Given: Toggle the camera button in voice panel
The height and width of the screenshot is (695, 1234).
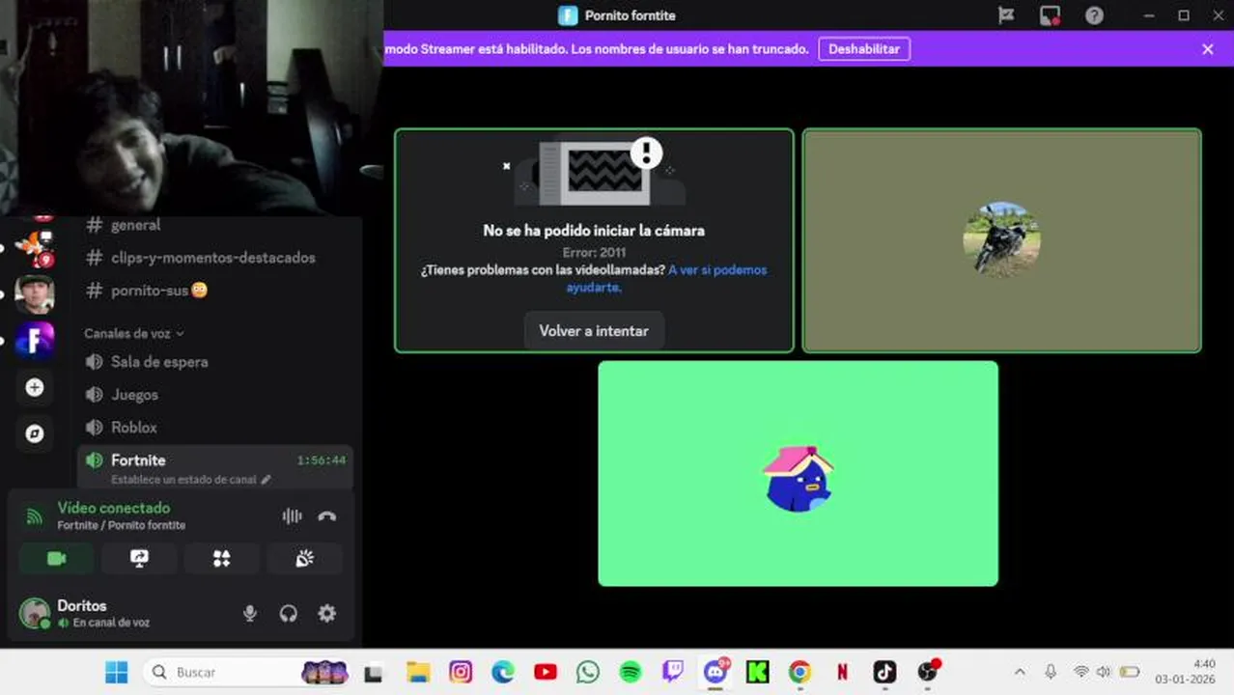Looking at the screenshot, I should click(56, 559).
